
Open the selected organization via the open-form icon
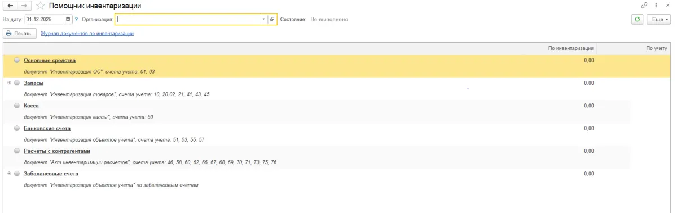(272, 19)
